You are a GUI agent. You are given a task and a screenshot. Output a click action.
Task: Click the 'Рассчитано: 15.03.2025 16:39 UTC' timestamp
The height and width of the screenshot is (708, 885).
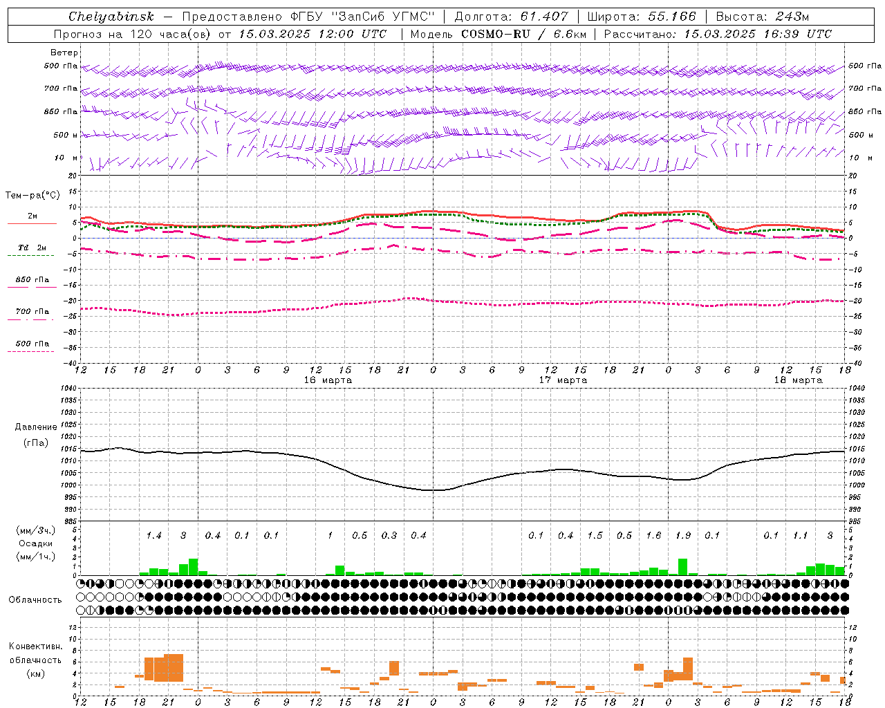pyautogui.click(x=718, y=34)
